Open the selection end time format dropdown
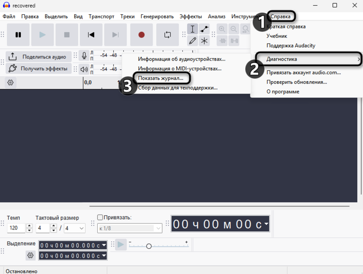 pyautogui.click(x=104, y=256)
